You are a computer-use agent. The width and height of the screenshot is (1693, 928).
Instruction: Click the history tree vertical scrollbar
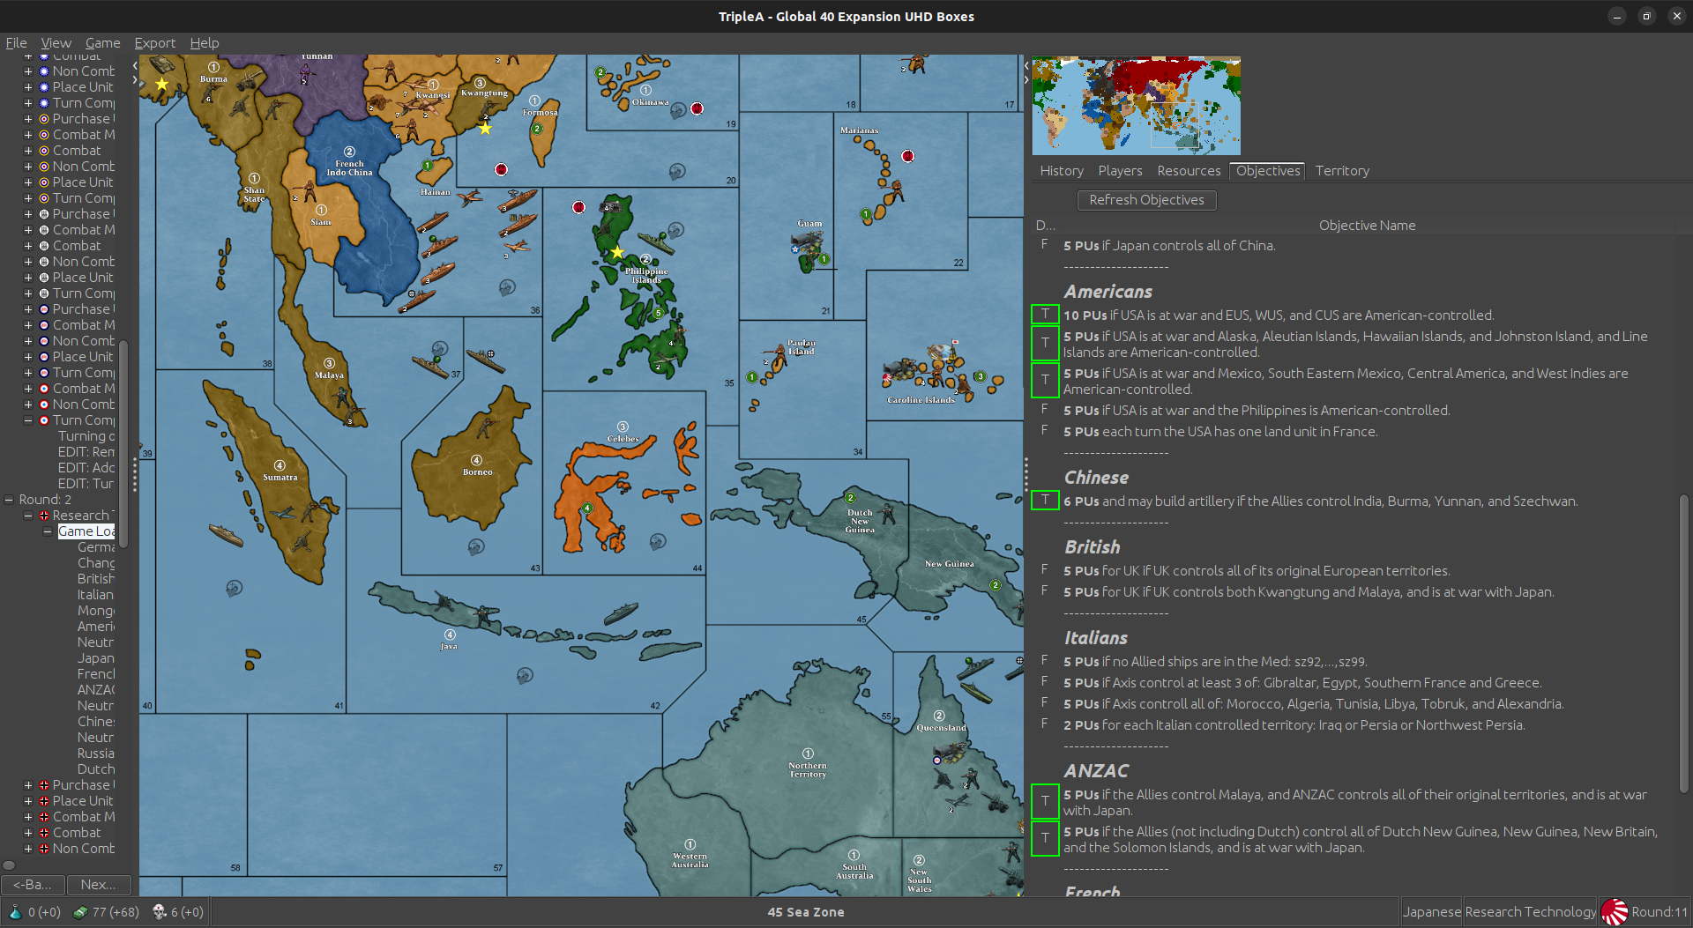click(123, 442)
